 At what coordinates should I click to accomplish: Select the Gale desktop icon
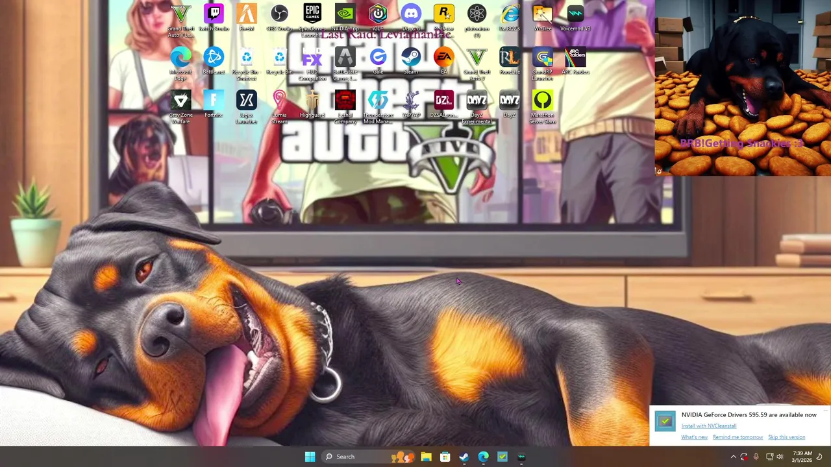pos(378,61)
